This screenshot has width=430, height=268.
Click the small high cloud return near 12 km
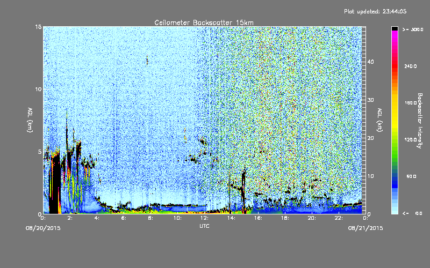tap(147, 60)
